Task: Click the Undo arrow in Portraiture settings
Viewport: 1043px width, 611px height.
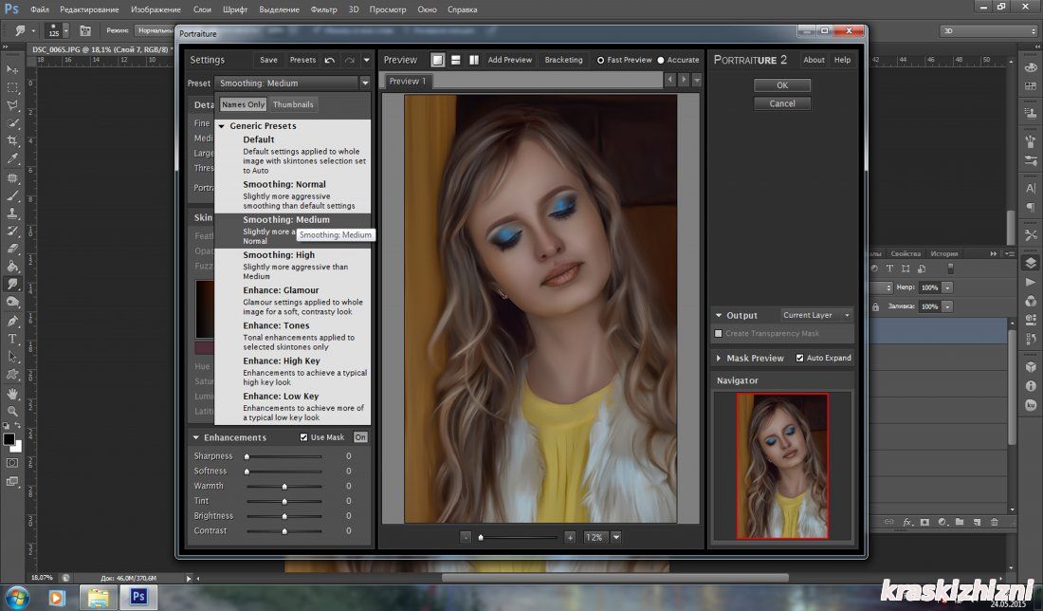Action: point(330,60)
